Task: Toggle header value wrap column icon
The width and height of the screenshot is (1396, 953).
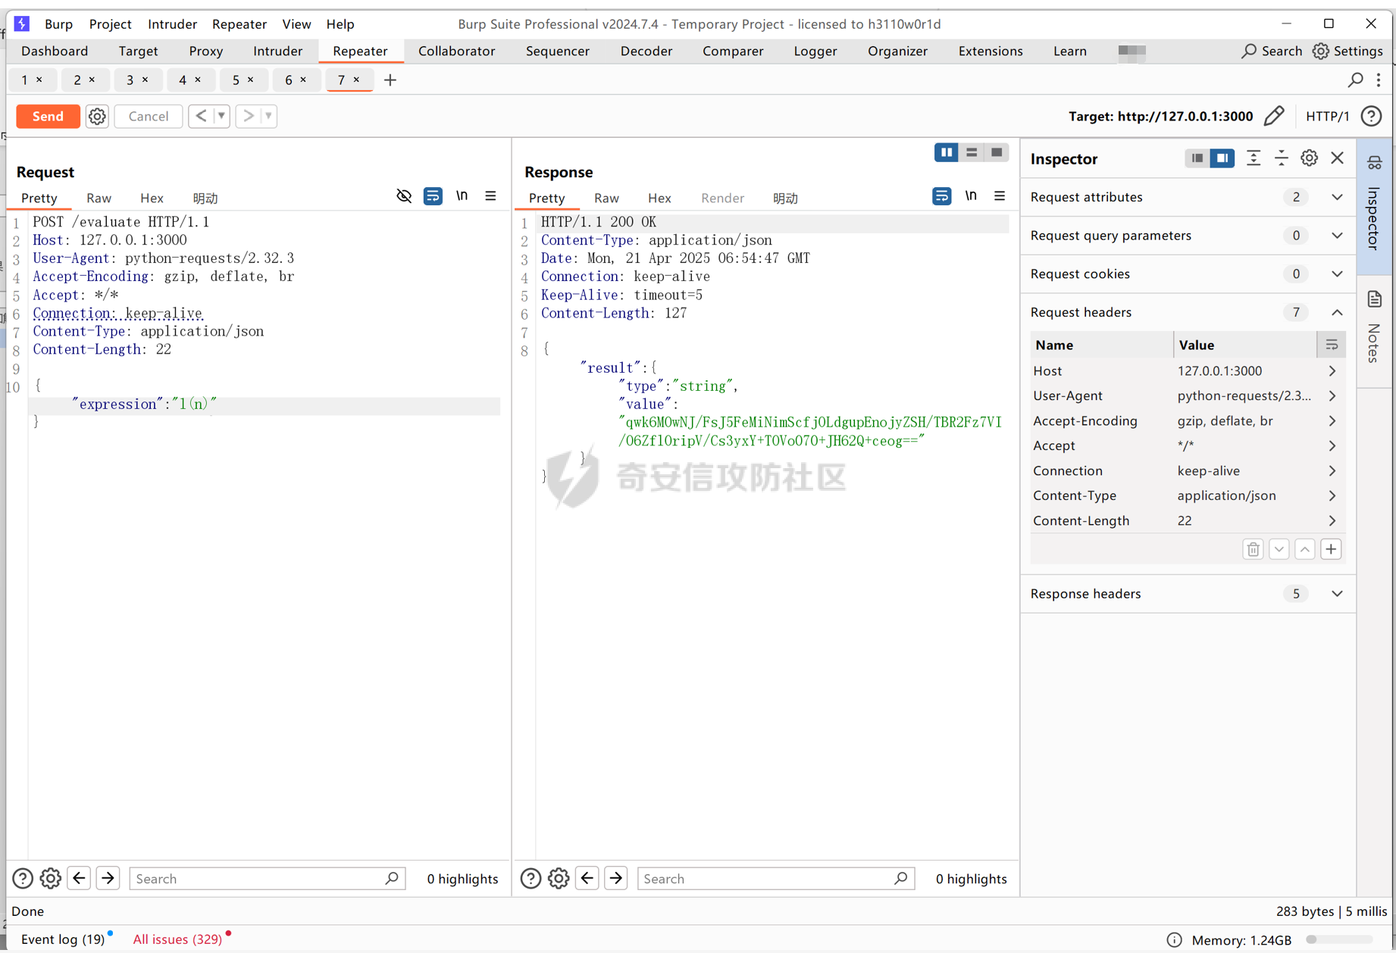Action: 1332,345
